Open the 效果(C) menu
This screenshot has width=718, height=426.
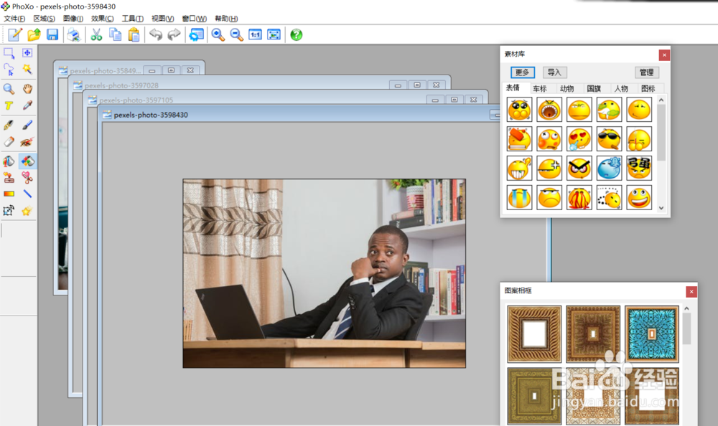102,19
